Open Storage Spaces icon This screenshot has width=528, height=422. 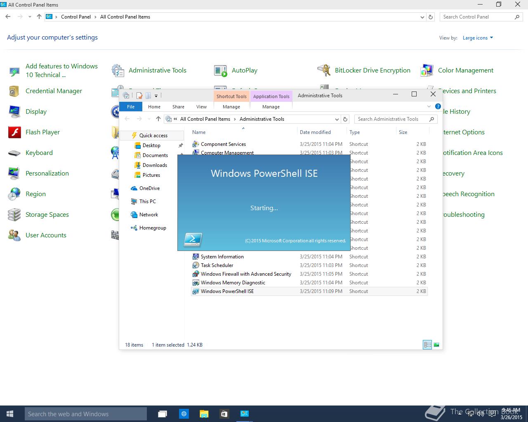pyautogui.click(x=14, y=215)
